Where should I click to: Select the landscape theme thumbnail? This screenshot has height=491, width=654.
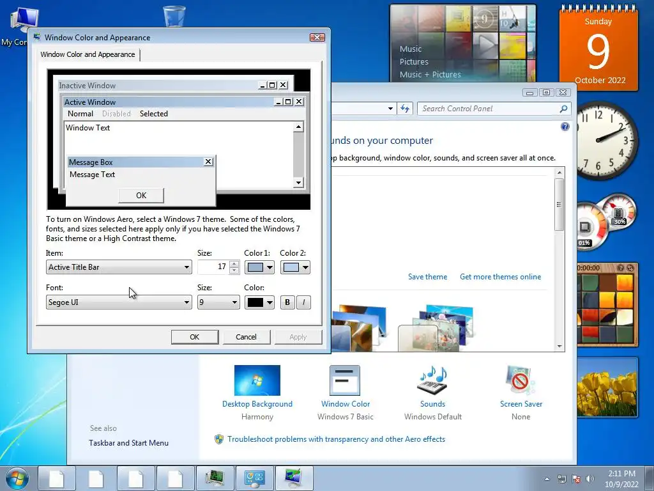360,328
